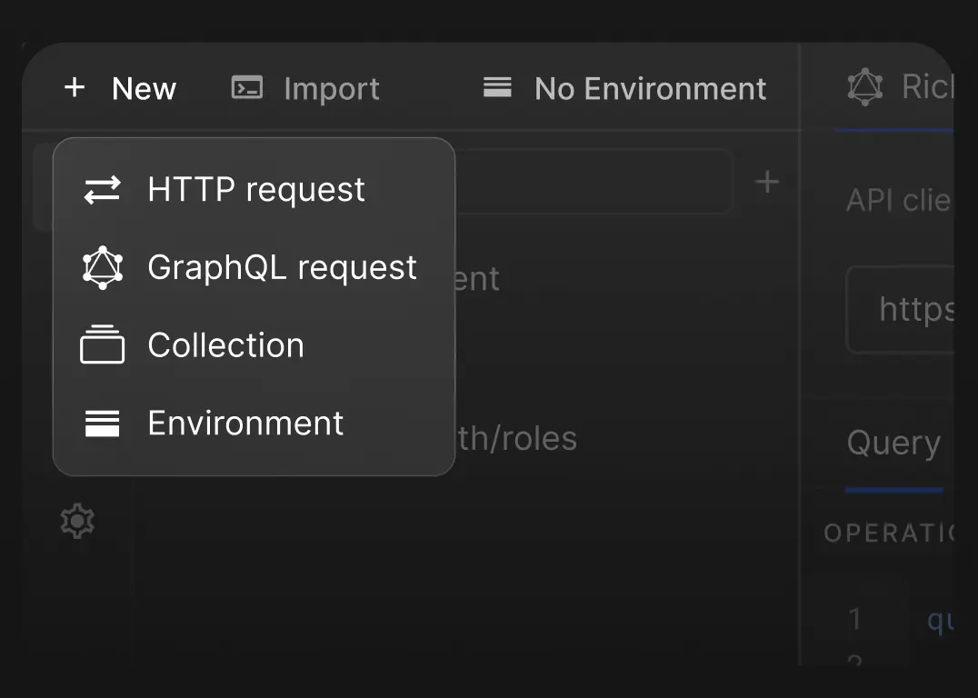The width and height of the screenshot is (978, 698).
Task: Open the settings gear in the sidebar
Action: [77, 520]
